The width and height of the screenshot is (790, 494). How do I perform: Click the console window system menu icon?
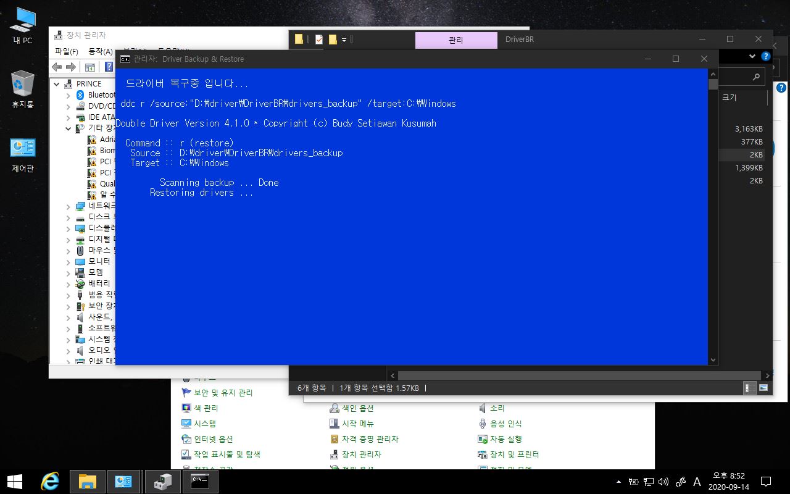click(125, 59)
